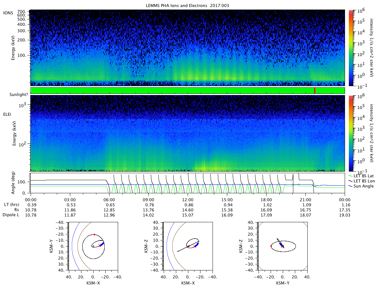383x287 pixels.
Task: Click the Angle (deg) axis label
Action: tap(13, 183)
